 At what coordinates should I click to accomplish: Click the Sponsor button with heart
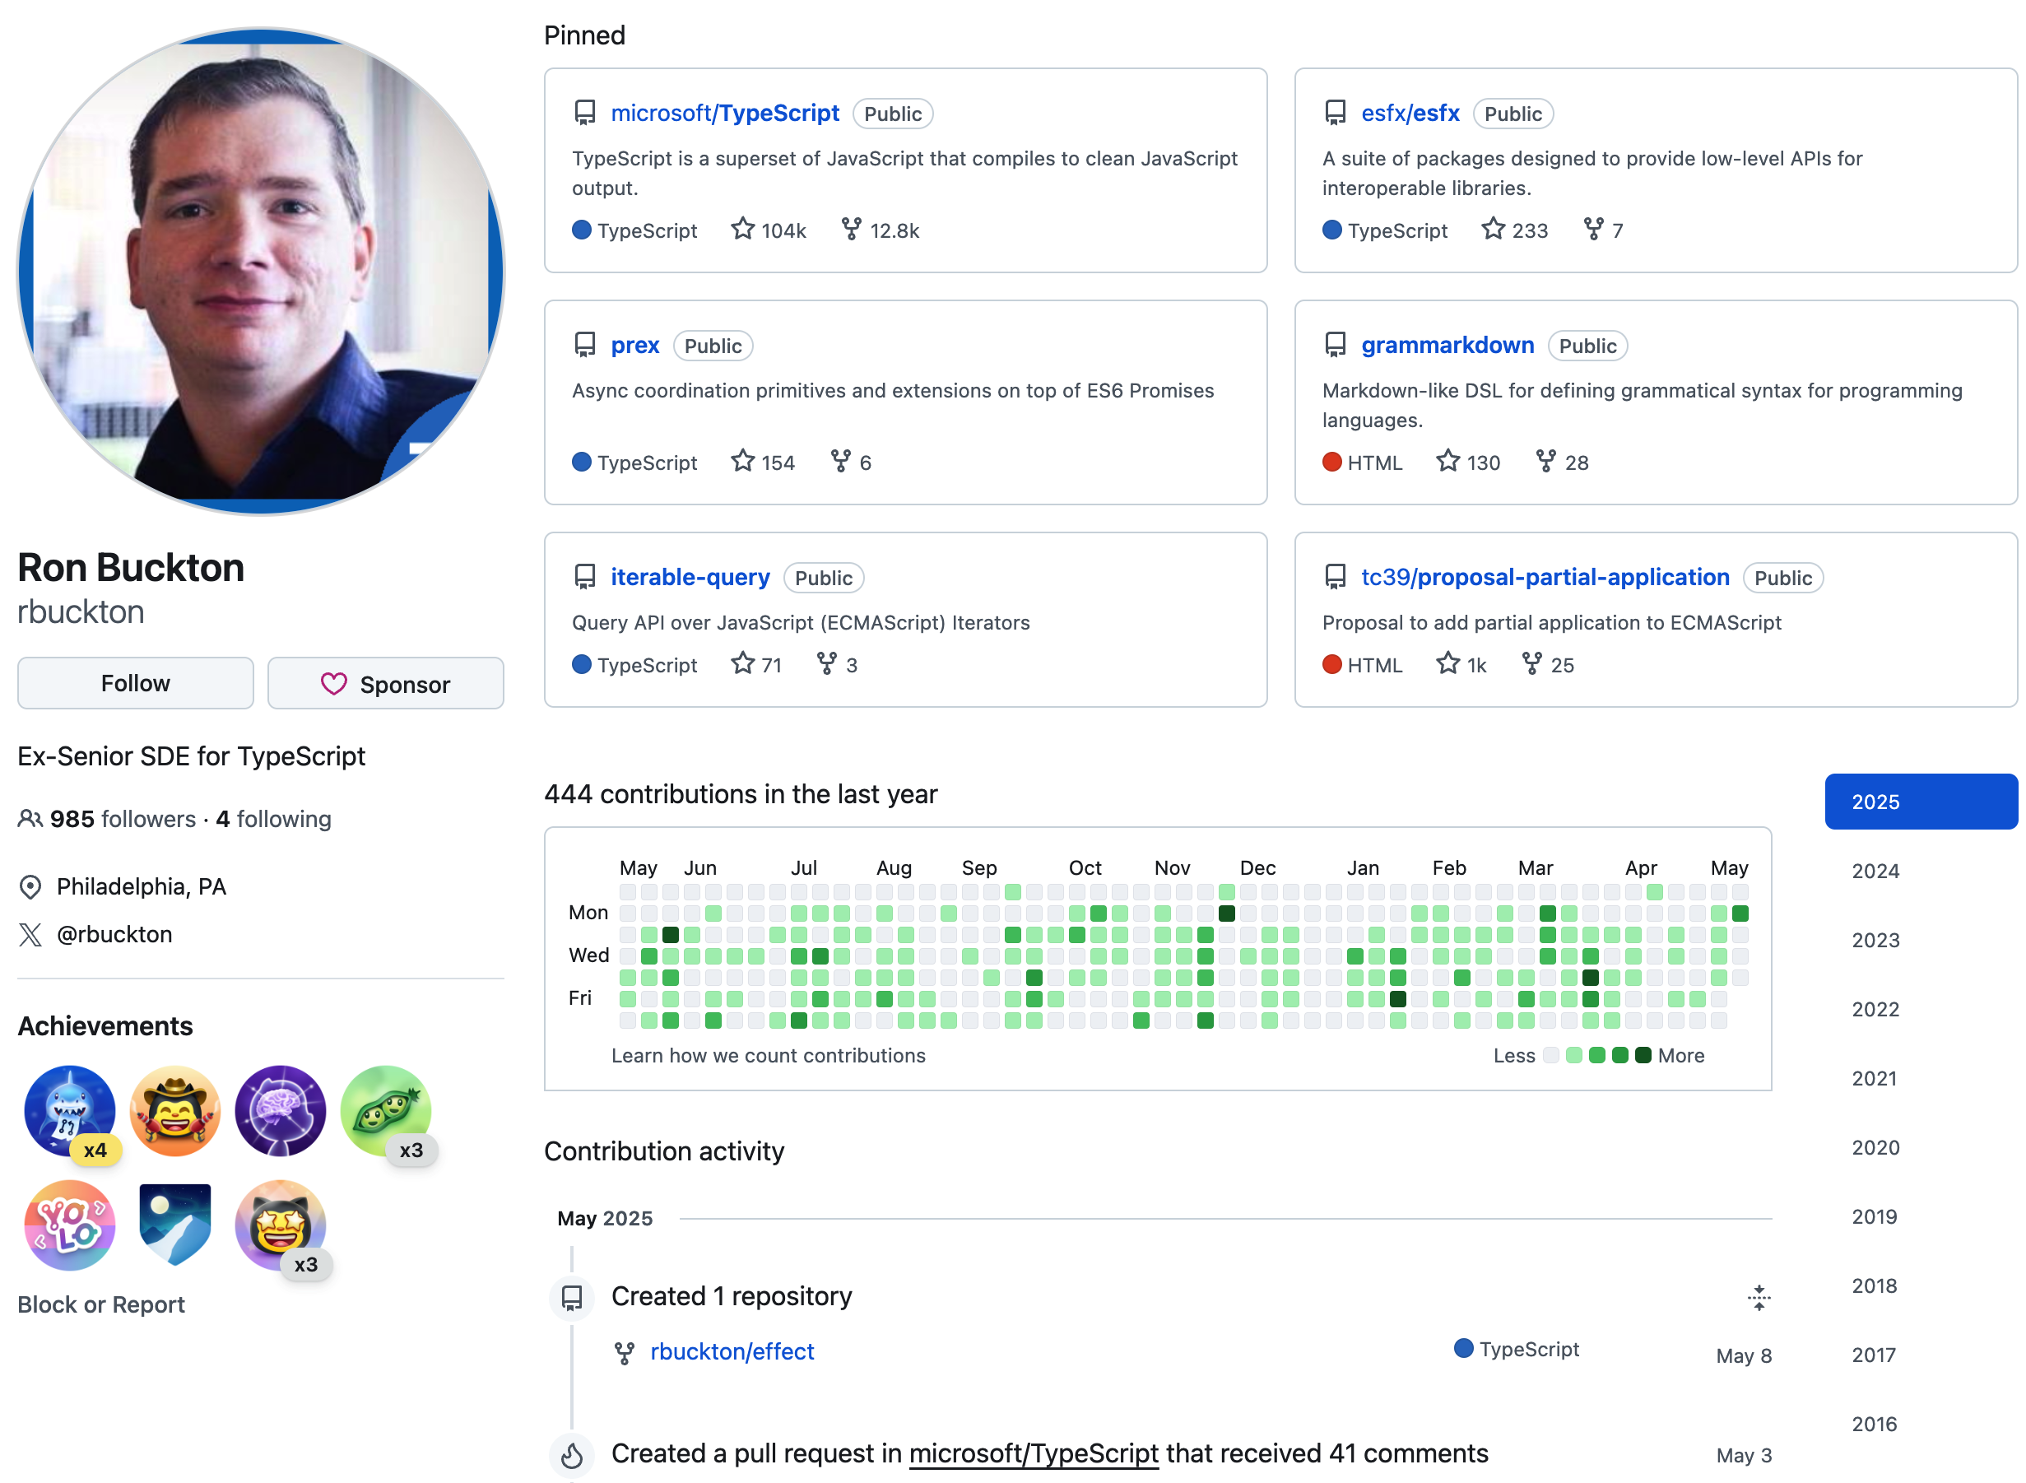386,684
